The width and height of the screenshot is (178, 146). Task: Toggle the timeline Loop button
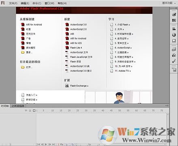coord(62,144)
